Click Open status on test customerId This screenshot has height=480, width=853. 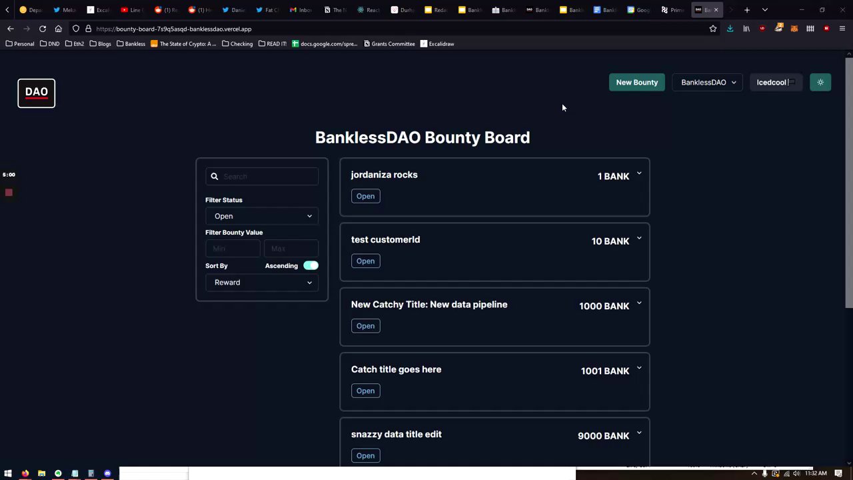pos(365,261)
